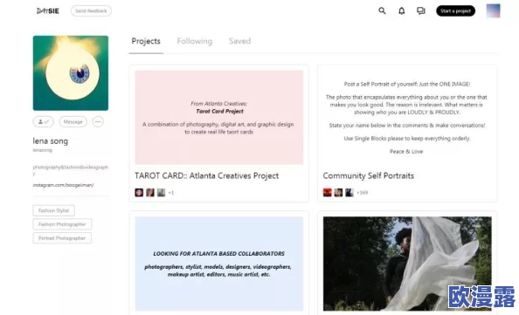Click first member avatar on Community Self Portraits
Viewport: 519px width, 315px height.
coord(328,192)
